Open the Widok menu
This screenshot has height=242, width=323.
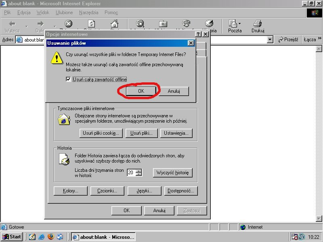[43, 13]
